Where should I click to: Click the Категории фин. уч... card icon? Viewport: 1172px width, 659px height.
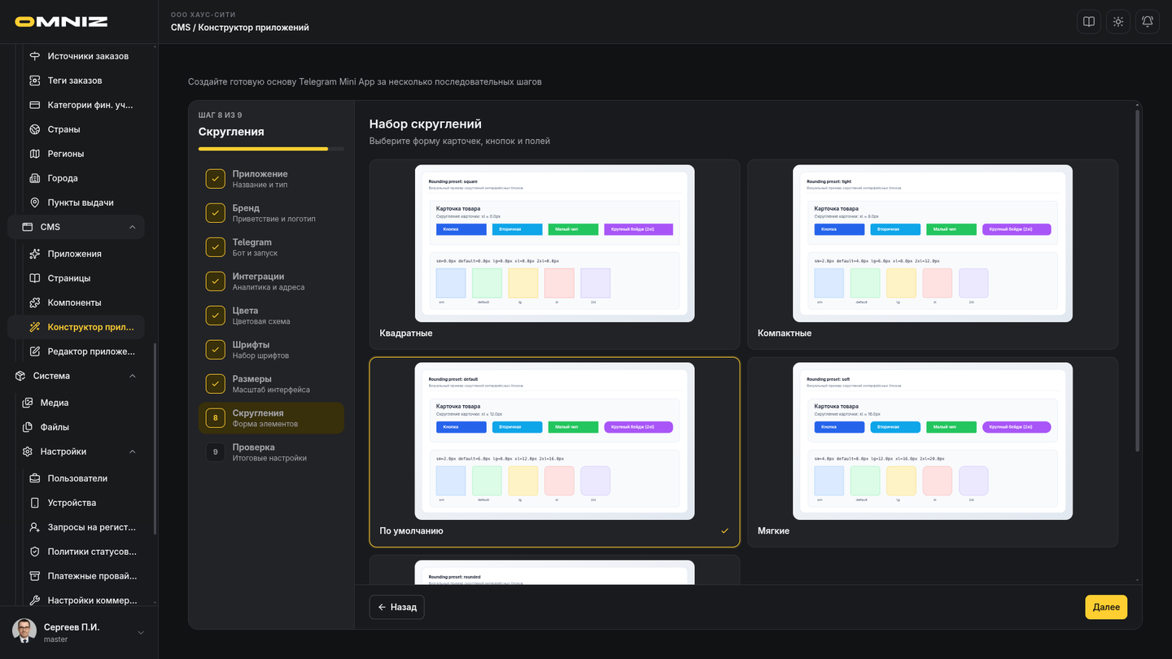pyautogui.click(x=35, y=105)
